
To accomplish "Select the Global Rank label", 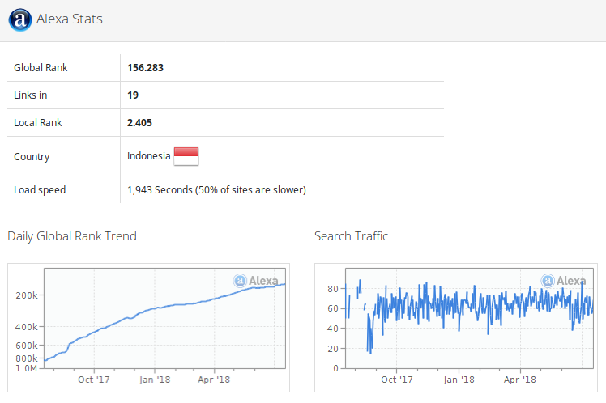I will click(x=41, y=67).
